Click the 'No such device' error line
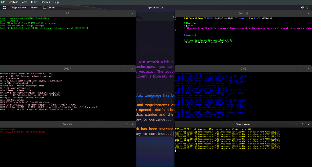Viewport: 312px width, 167px height. point(23,132)
